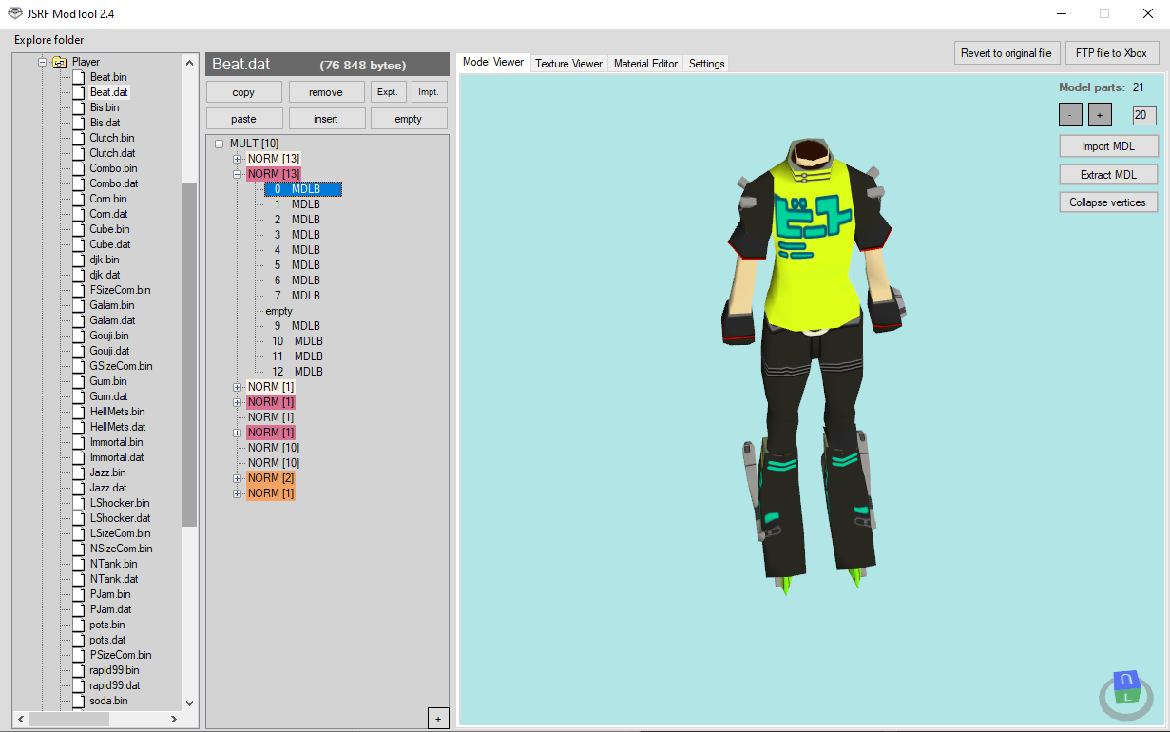The height and width of the screenshot is (732, 1170).
Task: Click the copy button
Action: 243,92
